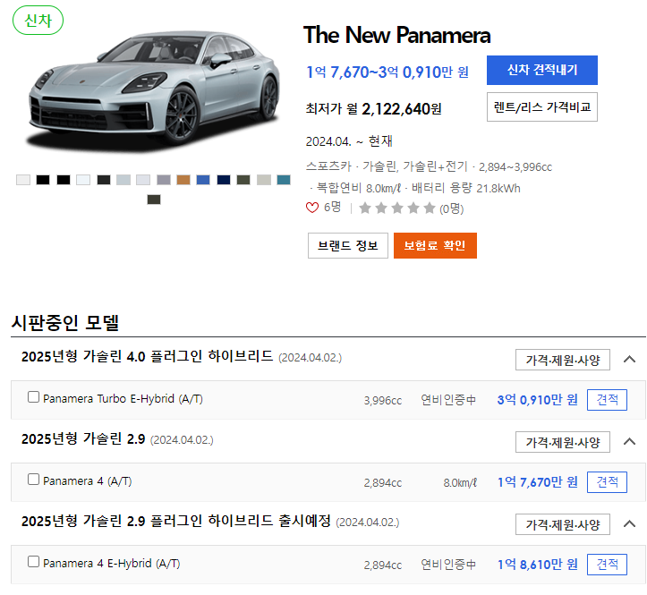Collapse the 가솔린 4.0 플러그인 하이브리드 section chevron
The image size is (647, 595).
tap(629, 360)
